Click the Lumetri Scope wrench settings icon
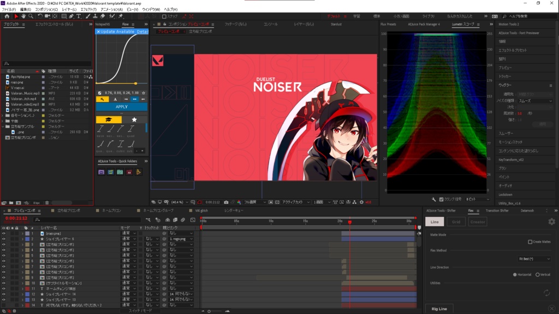Image resolution: width=559 pixels, height=314 pixels. [x=433, y=200]
